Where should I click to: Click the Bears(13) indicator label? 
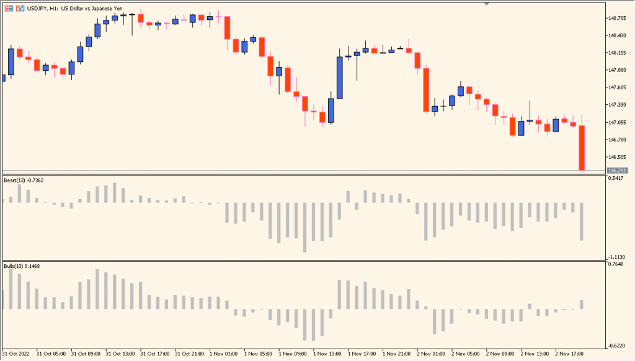(x=16, y=179)
